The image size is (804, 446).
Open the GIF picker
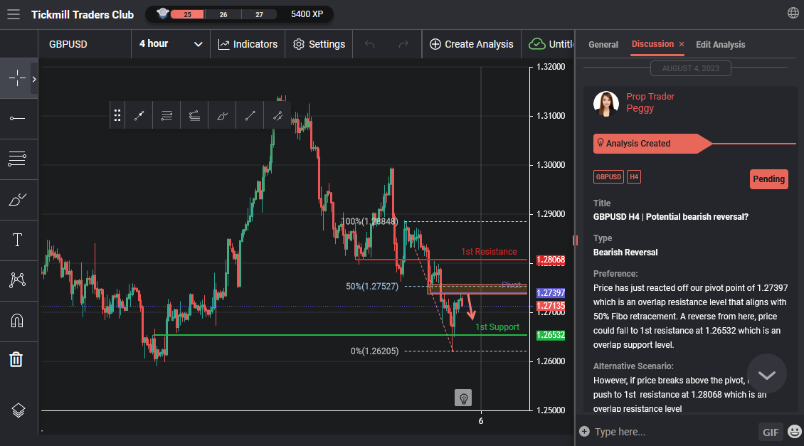pyautogui.click(x=770, y=432)
